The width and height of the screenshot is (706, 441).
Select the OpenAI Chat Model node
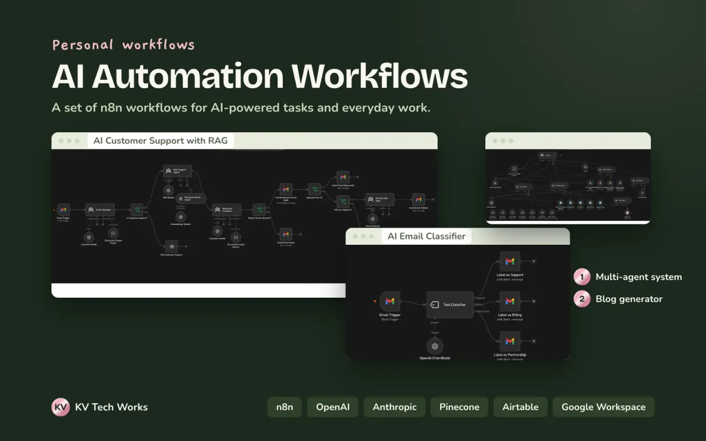435,346
